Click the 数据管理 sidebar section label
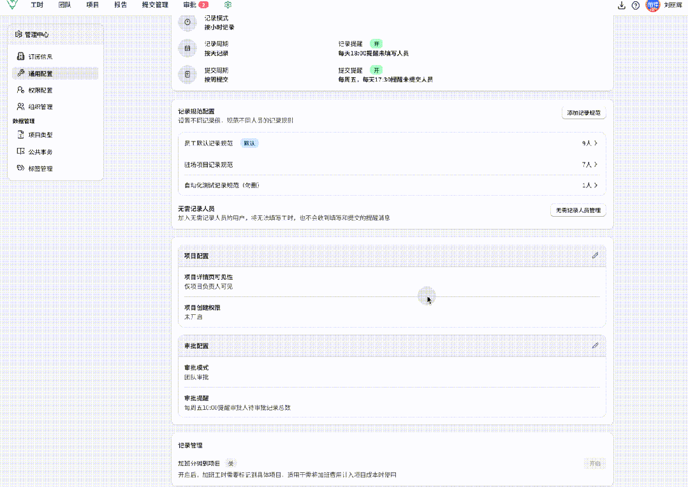The image size is (688, 487). pyautogui.click(x=24, y=121)
